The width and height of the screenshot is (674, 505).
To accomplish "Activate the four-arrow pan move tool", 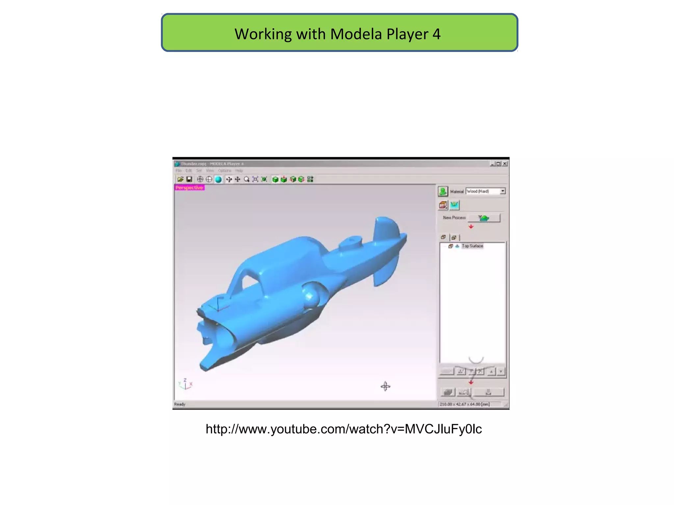I will (238, 179).
